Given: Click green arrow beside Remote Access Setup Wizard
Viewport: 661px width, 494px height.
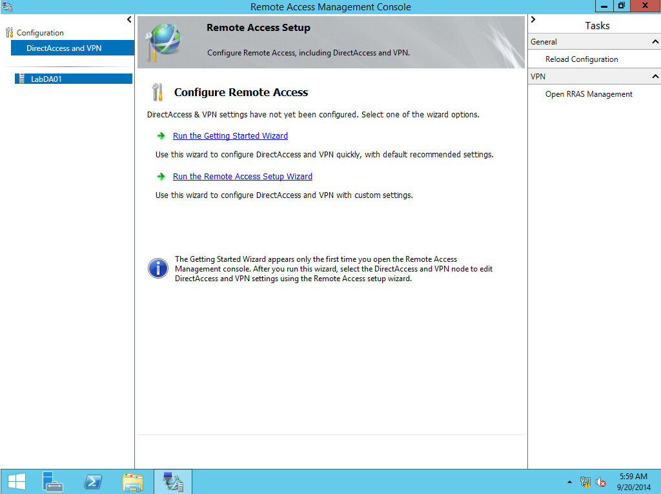Looking at the screenshot, I should click(x=161, y=177).
